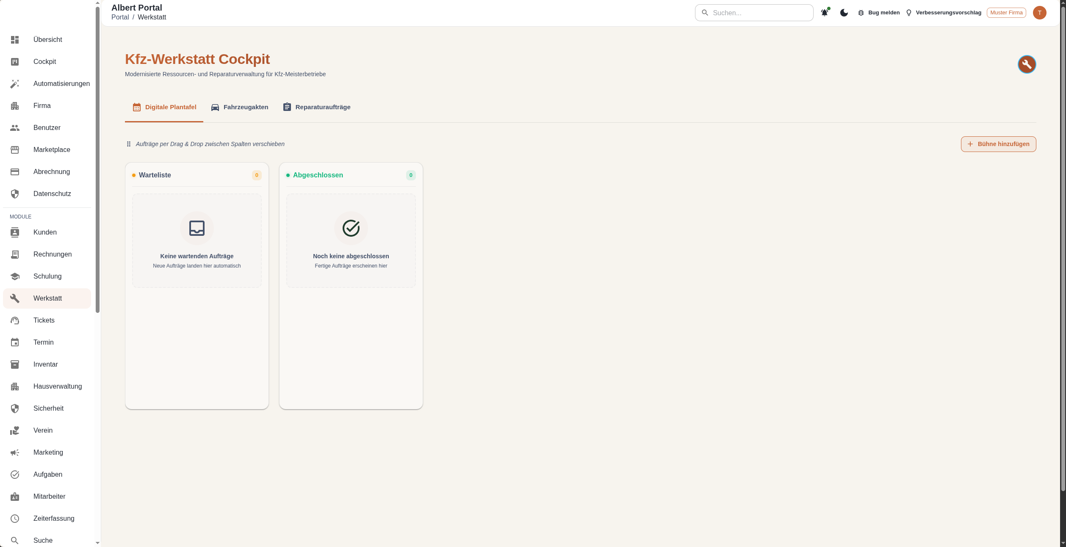The height and width of the screenshot is (547, 1066).
Task: Open notifications bell icon
Action: coord(825,13)
